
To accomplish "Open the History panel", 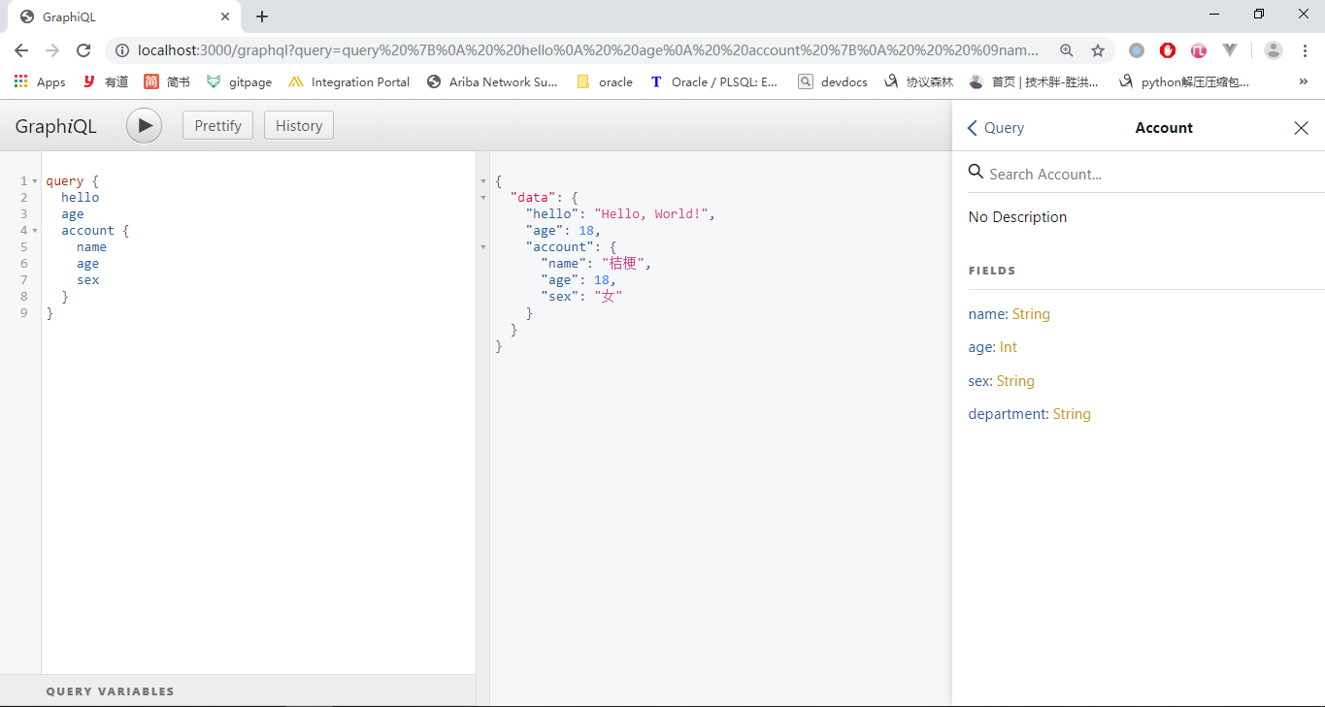I will [298, 126].
